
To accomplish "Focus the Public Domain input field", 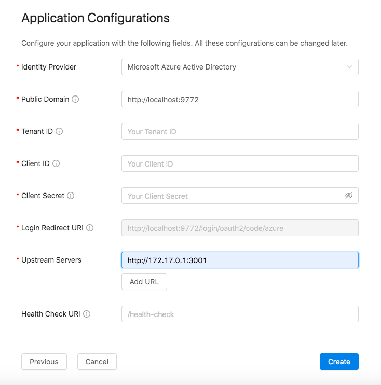I will pyautogui.click(x=240, y=99).
